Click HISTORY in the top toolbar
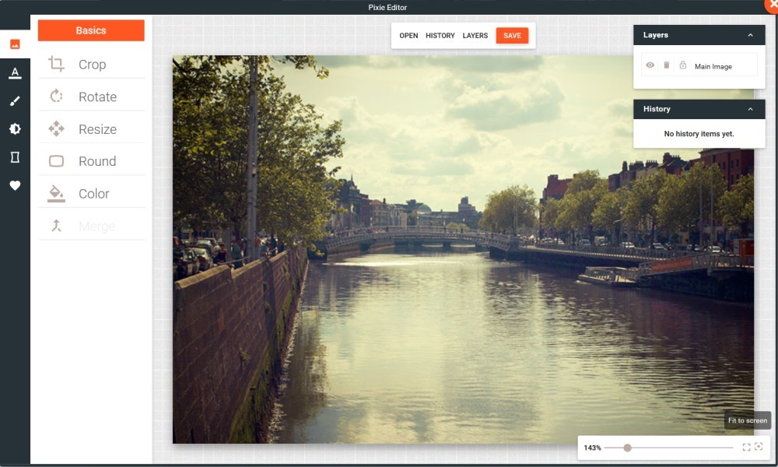The image size is (778, 467). click(440, 36)
